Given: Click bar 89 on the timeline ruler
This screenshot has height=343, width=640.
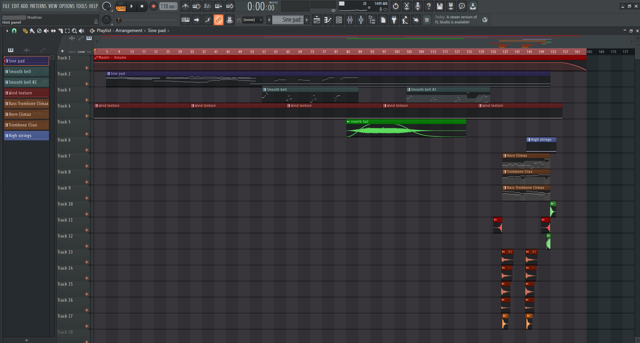Looking at the screenshot, I should [x=360, y=52].
